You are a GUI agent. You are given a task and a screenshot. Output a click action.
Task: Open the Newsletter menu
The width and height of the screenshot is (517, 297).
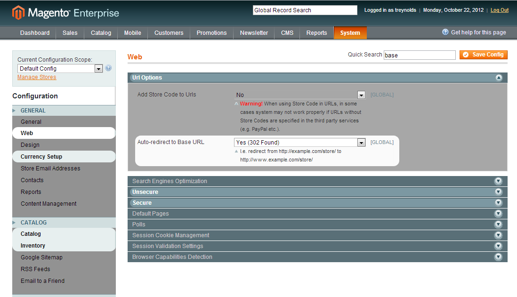coord(254,33)
